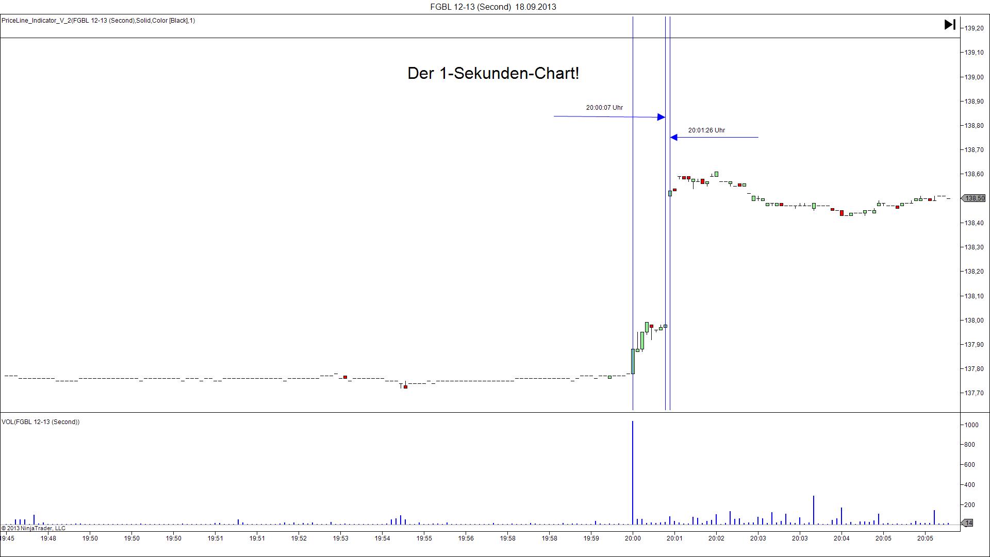The height and width of the screenshot is (557, 990).
Task: Click the 800 volume axis label
Action: pyautogui.click(x=970, y=445)
